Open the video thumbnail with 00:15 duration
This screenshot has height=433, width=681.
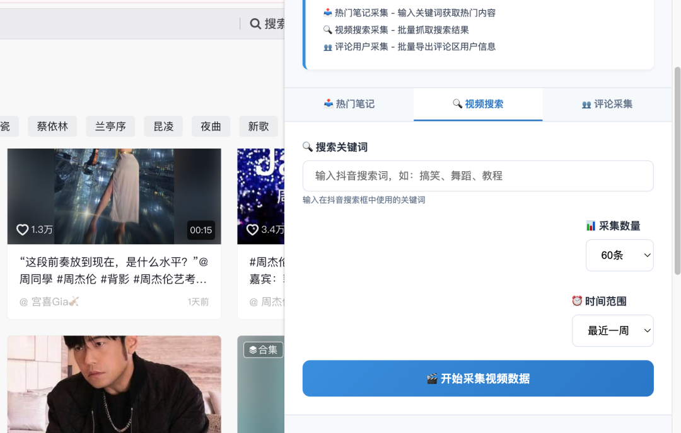coord(113,196)
